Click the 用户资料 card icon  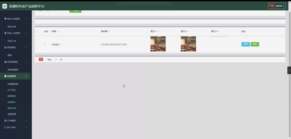tap(5, 127)
